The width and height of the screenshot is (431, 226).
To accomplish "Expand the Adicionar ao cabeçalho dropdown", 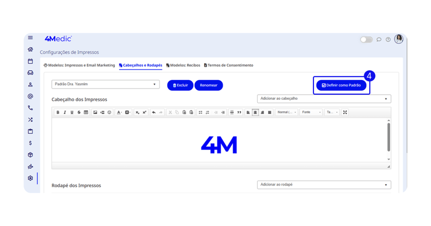I will pyautogui.click(x=324, y=98).
